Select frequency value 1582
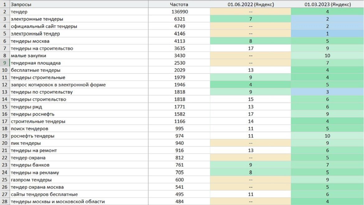This screenshot has height=205, width=364. pos(180,114)
